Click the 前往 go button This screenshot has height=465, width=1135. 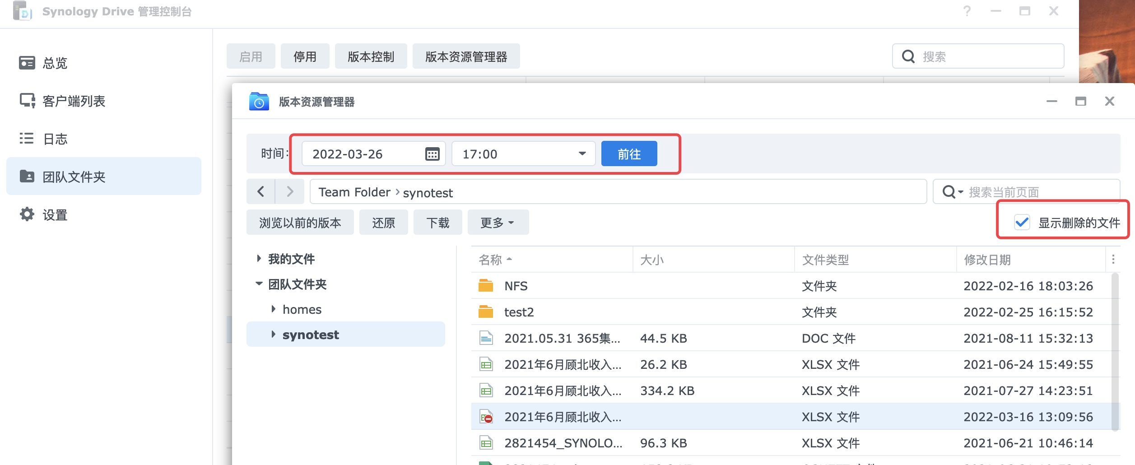[629, 154]
